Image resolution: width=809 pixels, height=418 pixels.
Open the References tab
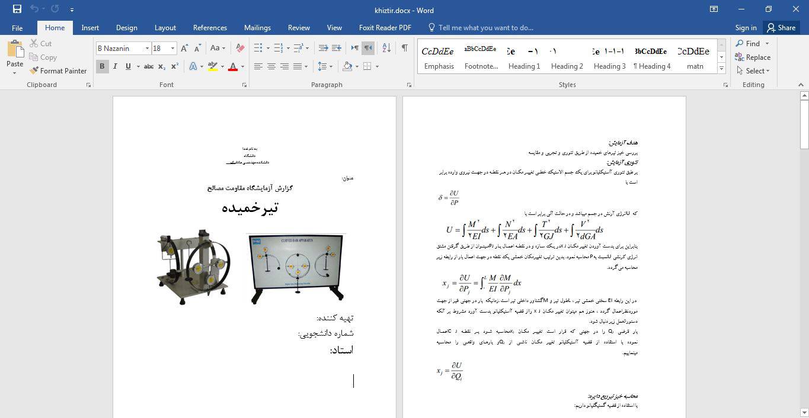pos(210,28)
